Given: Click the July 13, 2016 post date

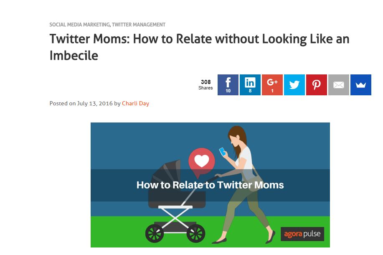Looking at the screenshot, I should point(95,103).
